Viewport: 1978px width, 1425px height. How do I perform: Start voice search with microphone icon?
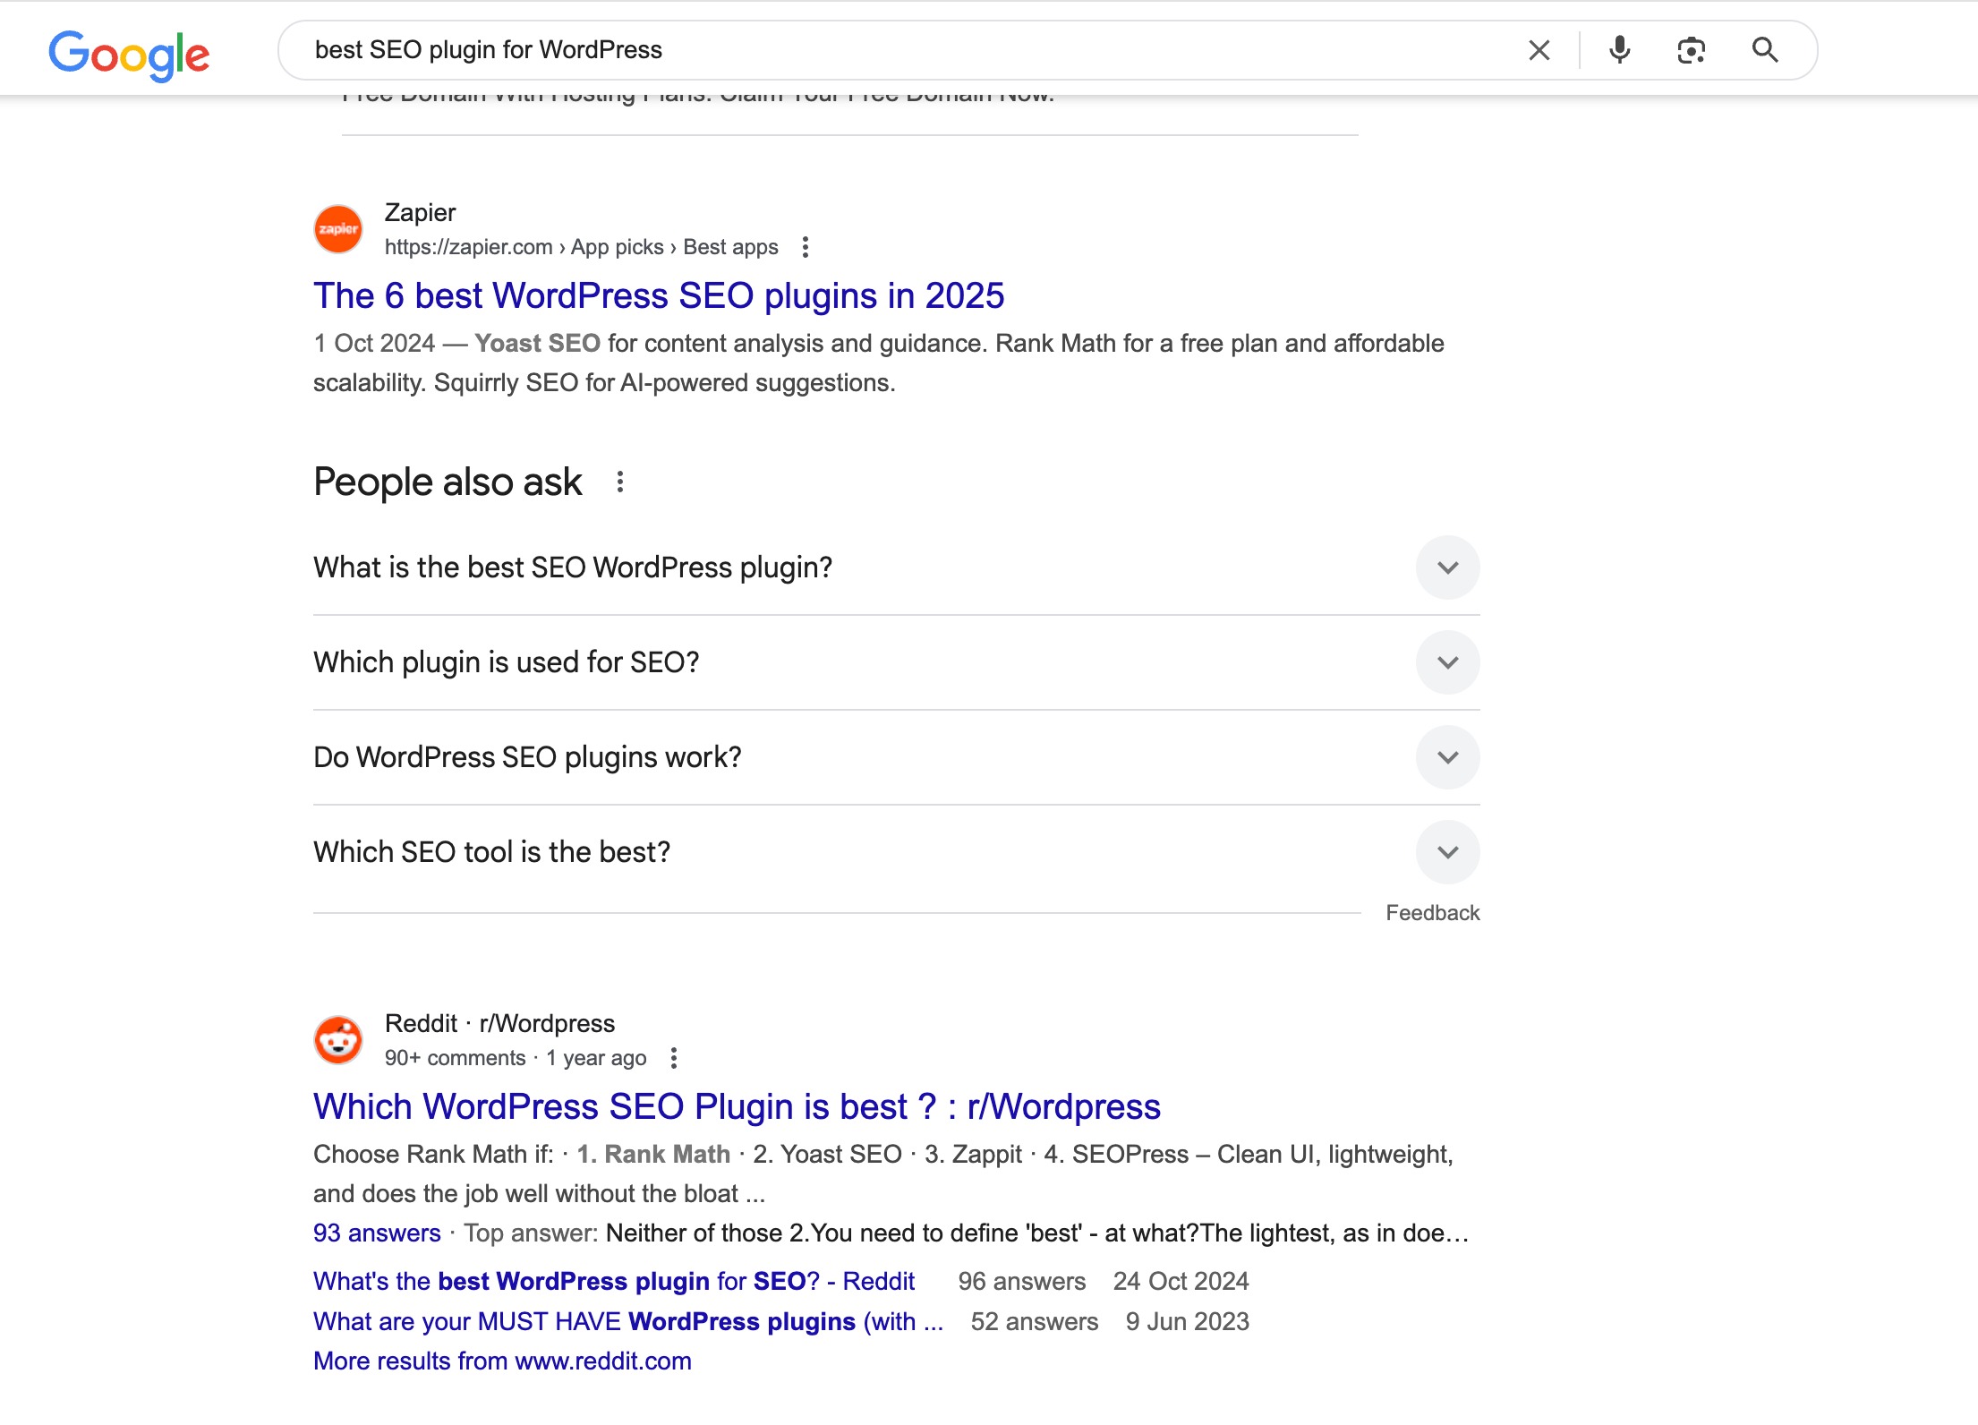point(1619,50)
